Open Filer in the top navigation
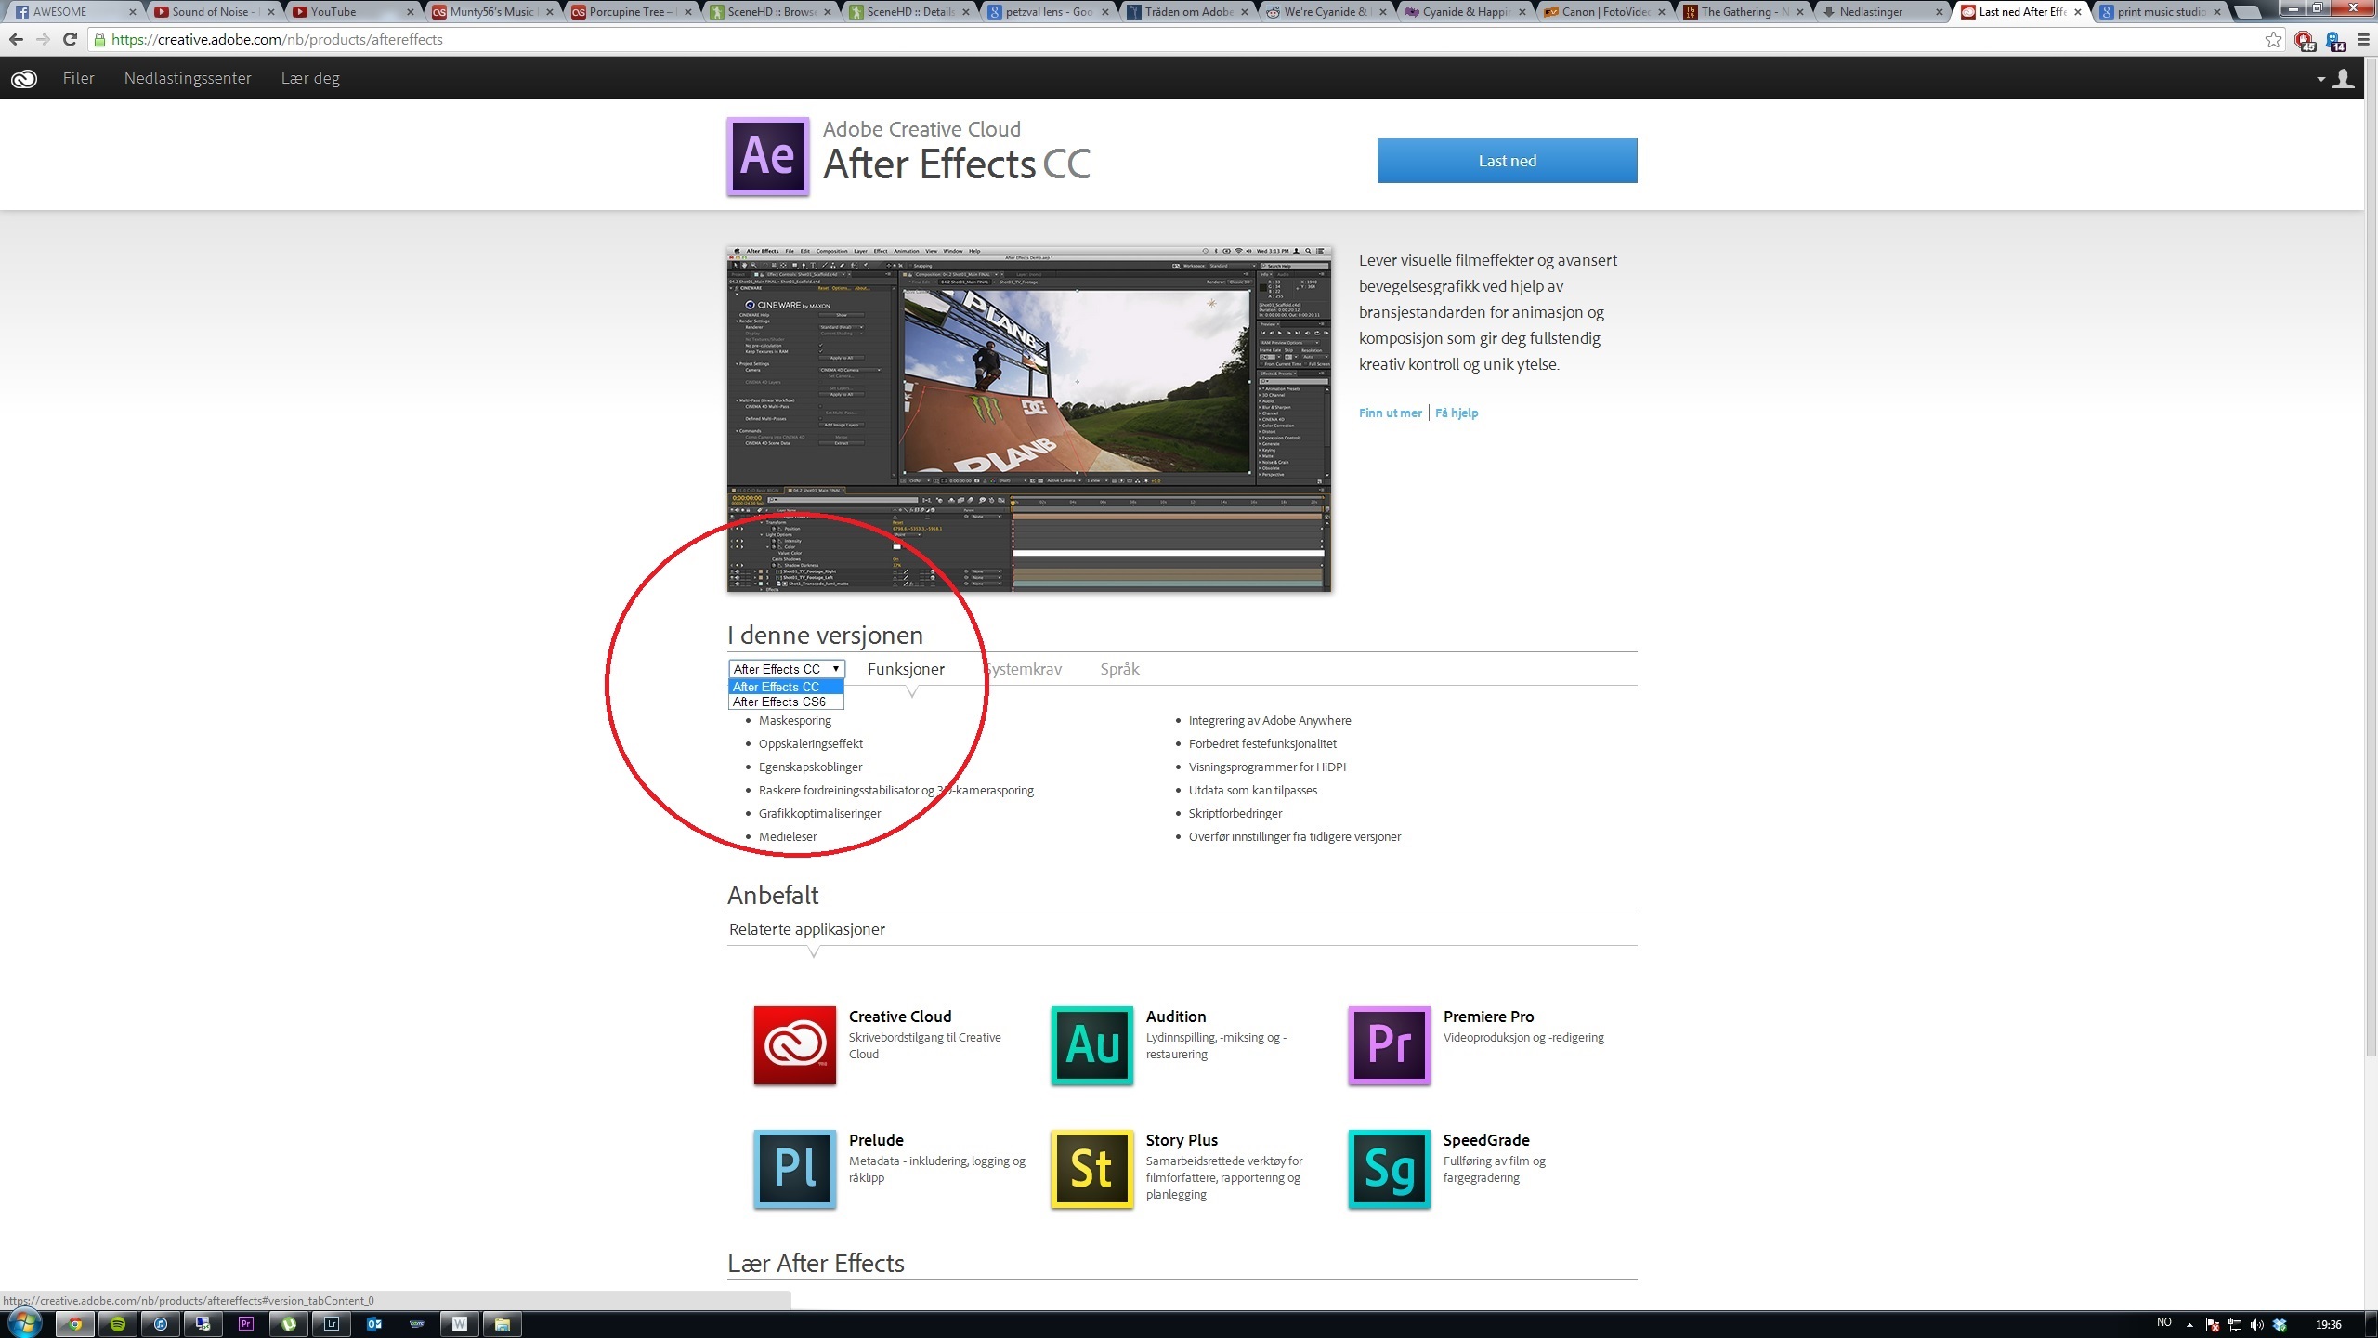Screen dimensions: 2378x1338 (79, 78)
